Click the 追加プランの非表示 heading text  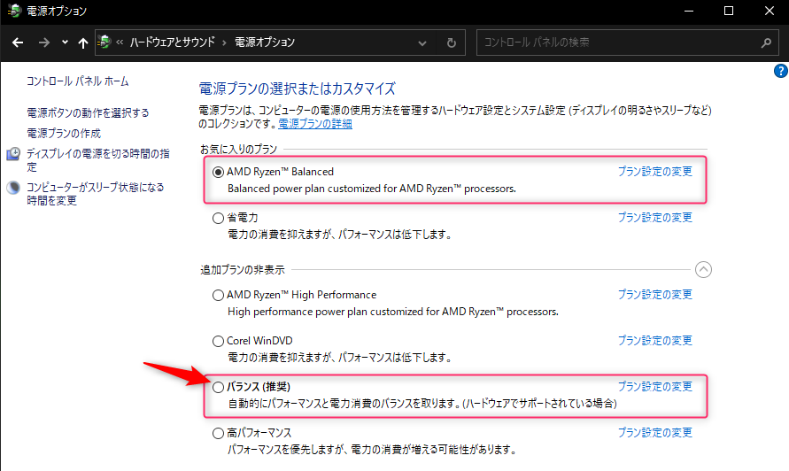point(243,270)
